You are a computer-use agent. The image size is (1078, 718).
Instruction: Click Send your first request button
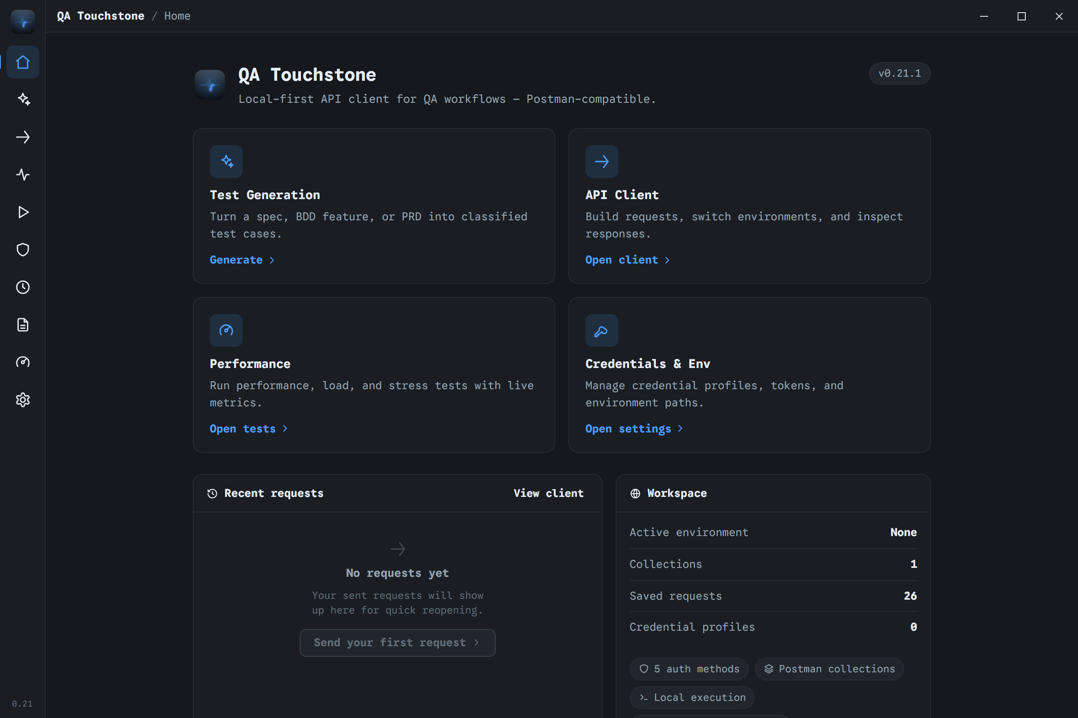click(397, 643)
